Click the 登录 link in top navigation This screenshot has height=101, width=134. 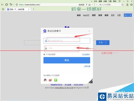point(113,15)
